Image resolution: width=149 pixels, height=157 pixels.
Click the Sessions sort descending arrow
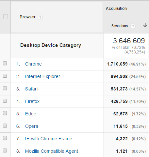[145, 25]
